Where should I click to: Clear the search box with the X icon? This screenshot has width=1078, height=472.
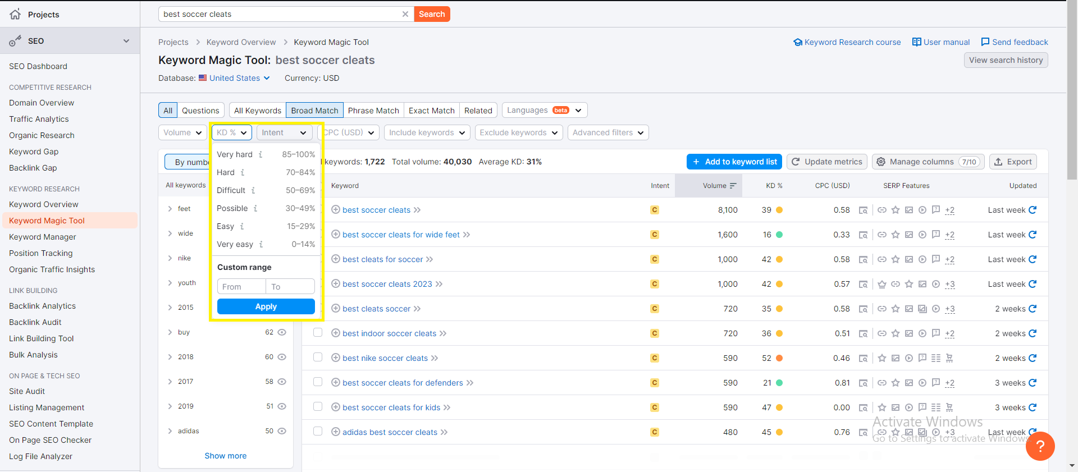(405, 14)
